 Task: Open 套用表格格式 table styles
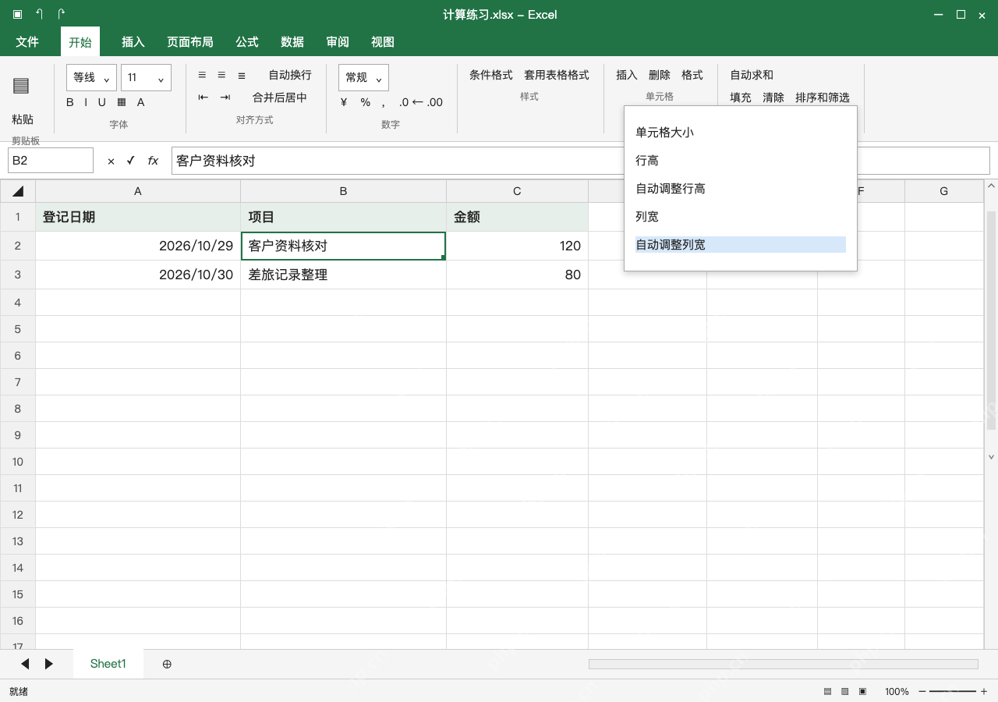[x=557, y=75]
